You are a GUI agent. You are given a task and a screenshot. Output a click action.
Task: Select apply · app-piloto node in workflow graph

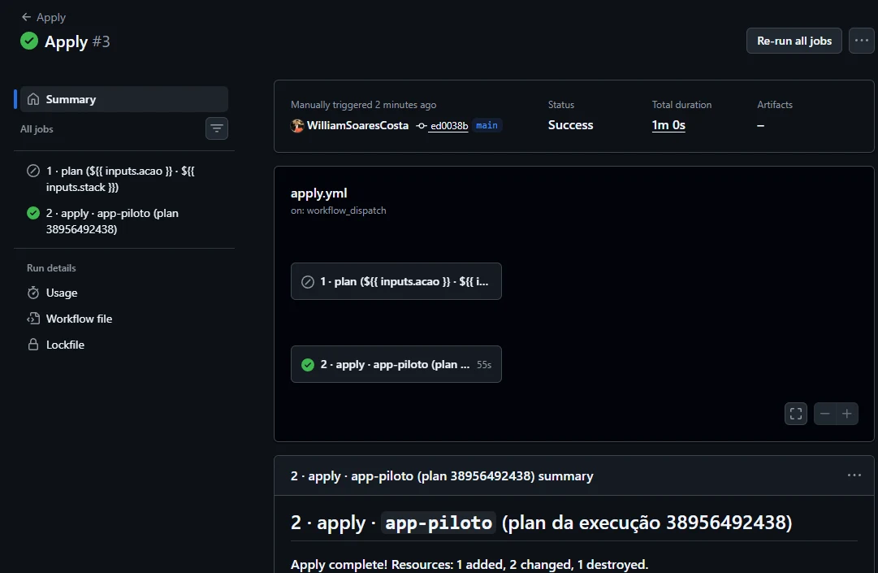pyautogui.click(x=396, y=364)
